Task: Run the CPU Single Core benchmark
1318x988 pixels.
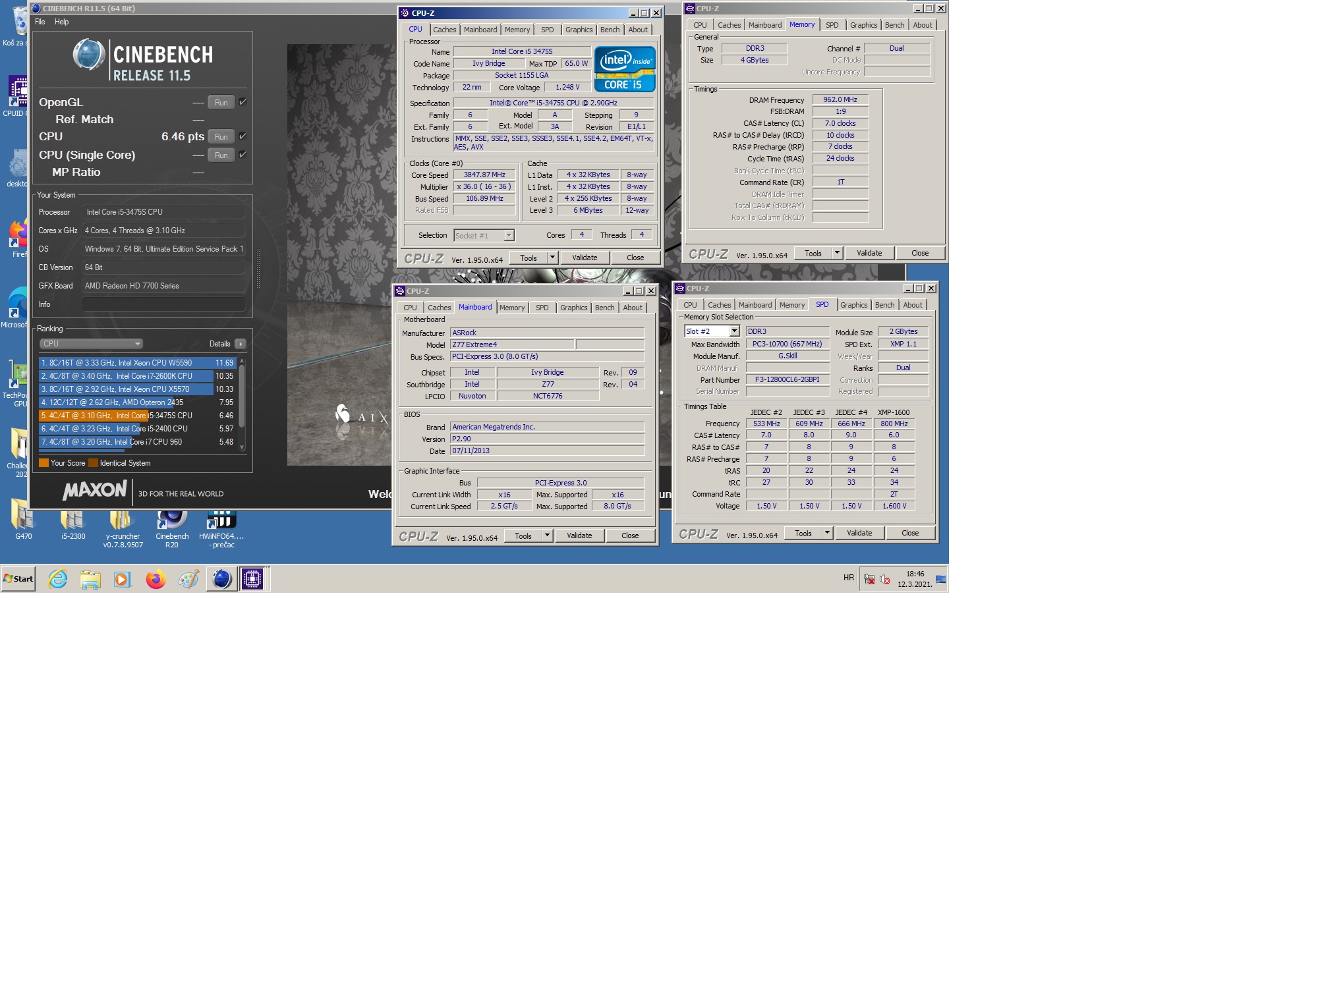Action: (x=221, y=155)
